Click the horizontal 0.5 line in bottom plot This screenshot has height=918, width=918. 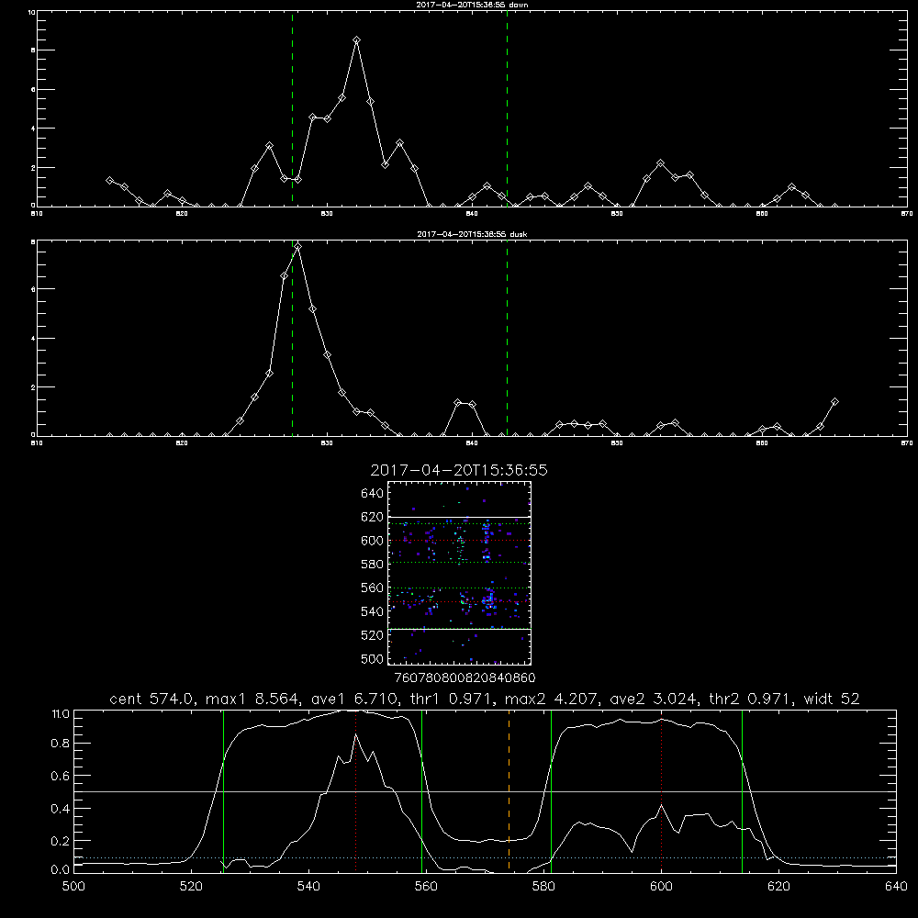coord(486,791)
